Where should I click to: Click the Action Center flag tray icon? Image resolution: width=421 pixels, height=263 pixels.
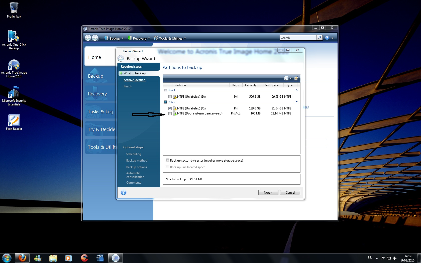pos(383,258)
